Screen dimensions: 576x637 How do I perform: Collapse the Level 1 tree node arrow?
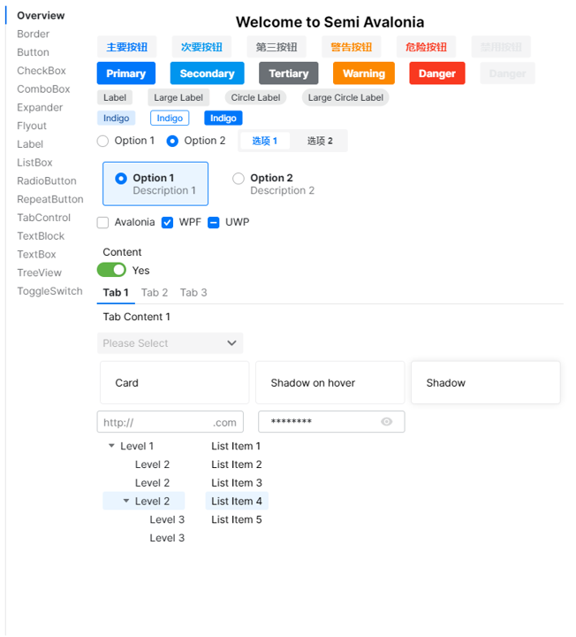click(x=111, y=446)
